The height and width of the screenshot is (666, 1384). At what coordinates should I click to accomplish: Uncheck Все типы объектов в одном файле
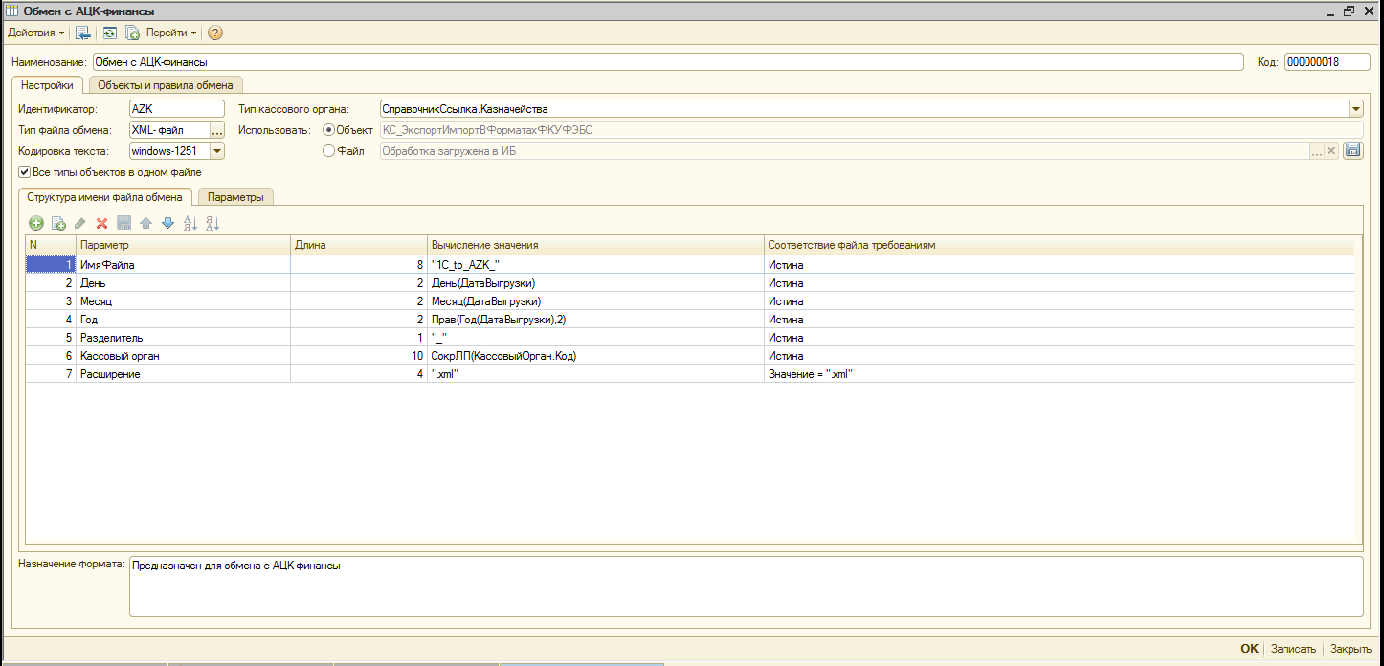click(25, 172)
